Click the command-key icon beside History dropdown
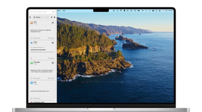The width and height of the screenshot is (202, 112). pos(52,17)
